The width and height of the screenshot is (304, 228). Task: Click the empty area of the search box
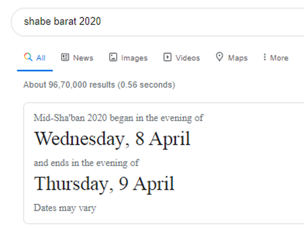point(202,22)
